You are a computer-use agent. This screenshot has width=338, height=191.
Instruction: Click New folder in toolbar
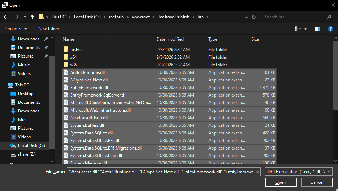pyautogui.click(x=49, y=29)
